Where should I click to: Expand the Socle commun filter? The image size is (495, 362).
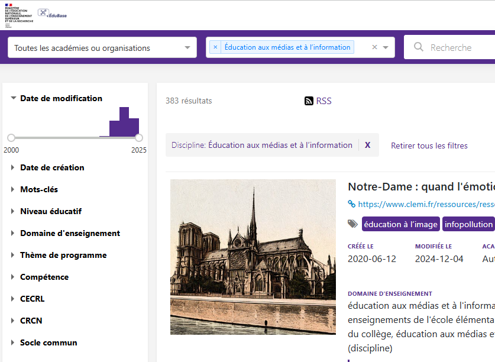point(12,342)
